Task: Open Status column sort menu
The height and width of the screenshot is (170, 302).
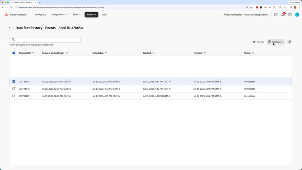Action: (x=253, y=53)
